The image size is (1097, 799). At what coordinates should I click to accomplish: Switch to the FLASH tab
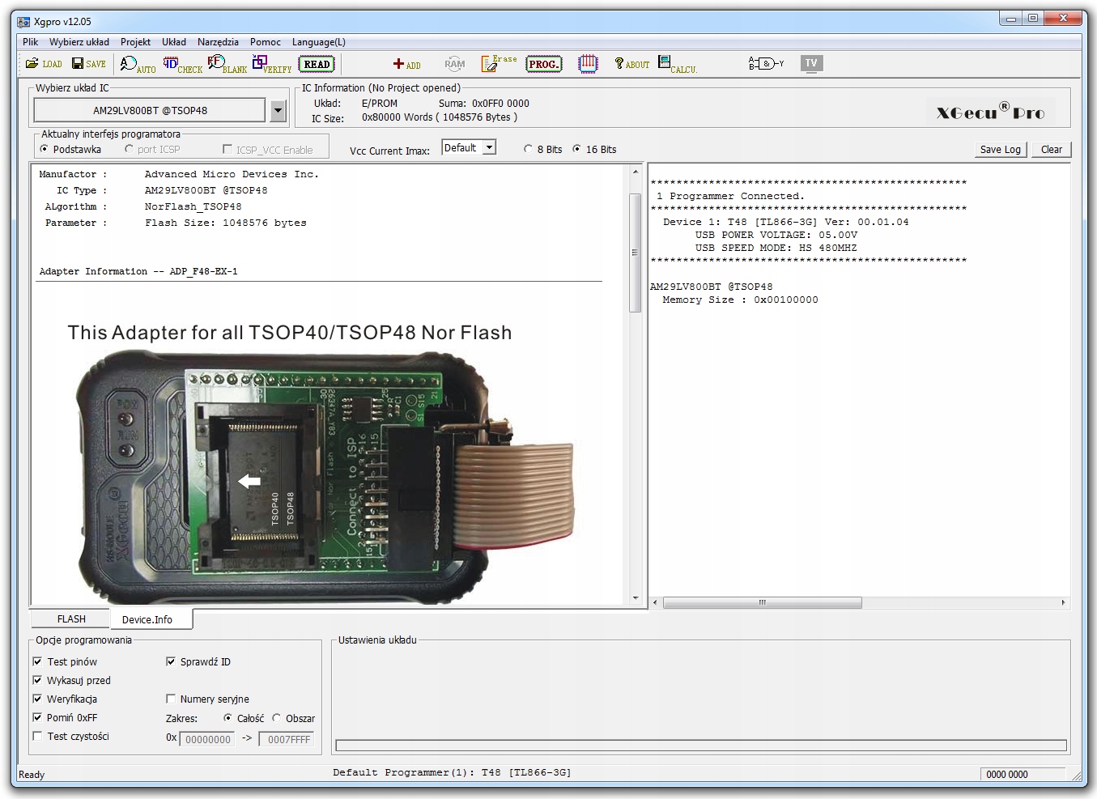[x=71, y=619]
